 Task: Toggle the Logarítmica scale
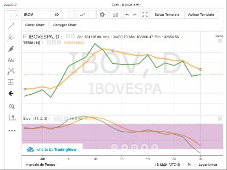tap(208, 165)
